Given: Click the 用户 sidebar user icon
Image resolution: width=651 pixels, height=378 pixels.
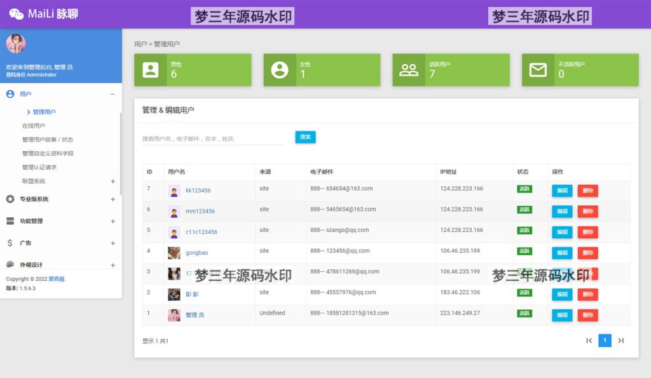Looking at the screenshot, I should 10,94.
